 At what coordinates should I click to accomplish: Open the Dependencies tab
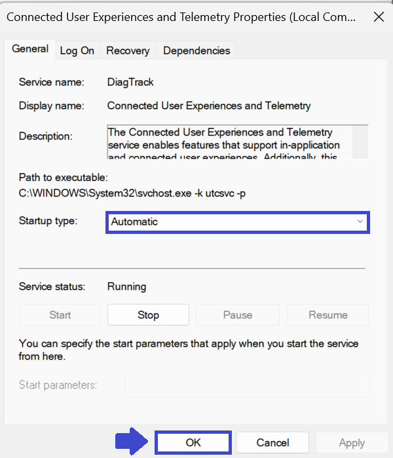click(x=196, y=50)
